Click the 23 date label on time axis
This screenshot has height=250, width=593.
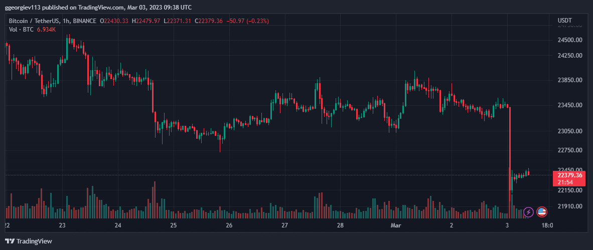[62, 225]
